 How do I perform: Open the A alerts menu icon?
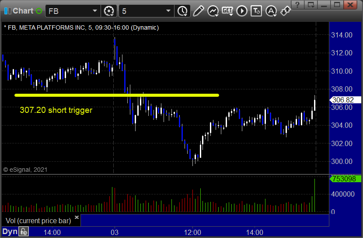[271, 11]
